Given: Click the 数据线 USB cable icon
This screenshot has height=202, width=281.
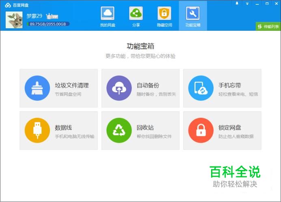Looking at the screenshot, I should tap(37, 130).
